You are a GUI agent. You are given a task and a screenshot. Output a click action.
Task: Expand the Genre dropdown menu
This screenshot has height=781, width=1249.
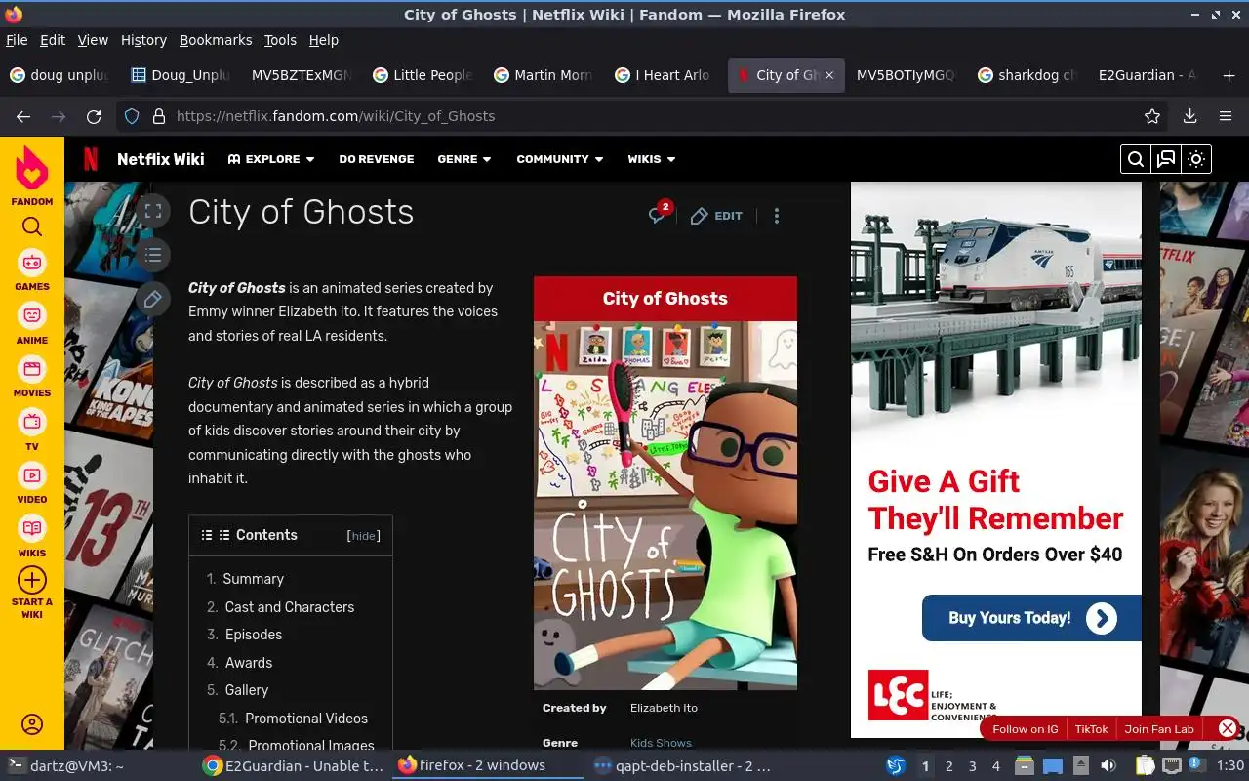(x=464, y=159)
